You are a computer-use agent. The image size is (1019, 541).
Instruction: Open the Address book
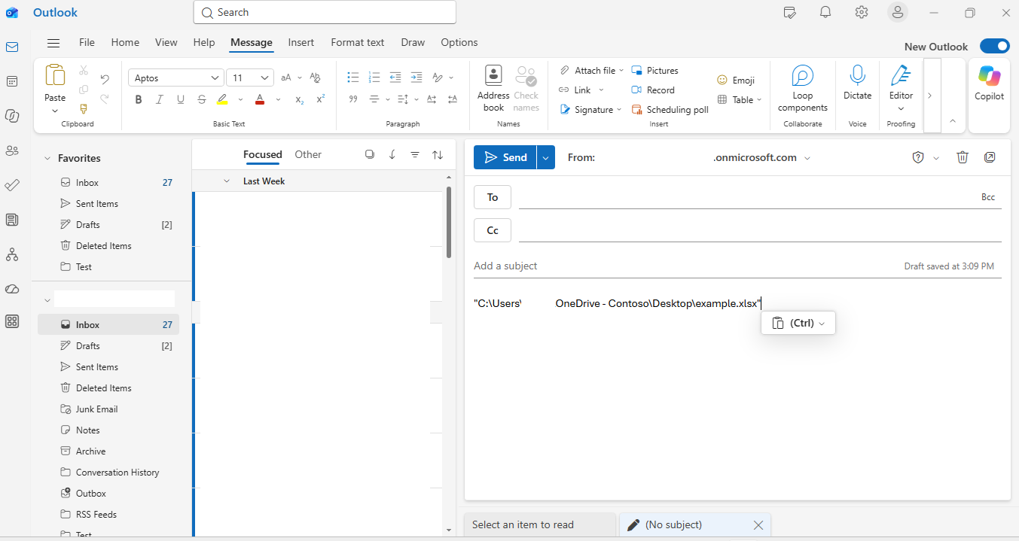(493, 88)
